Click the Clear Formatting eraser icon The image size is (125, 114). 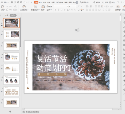pos(78,10)
